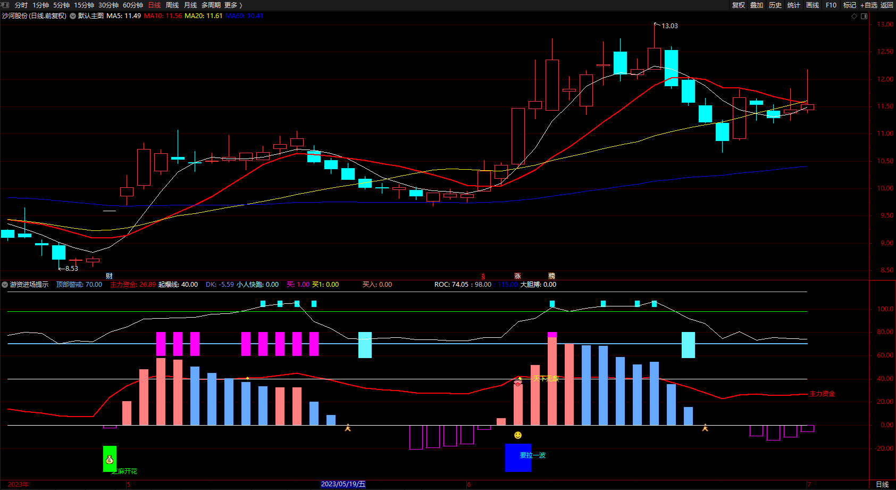Switch to the 月线 monthly chart tab
This screenshot has height=490, width=896.
190,5
